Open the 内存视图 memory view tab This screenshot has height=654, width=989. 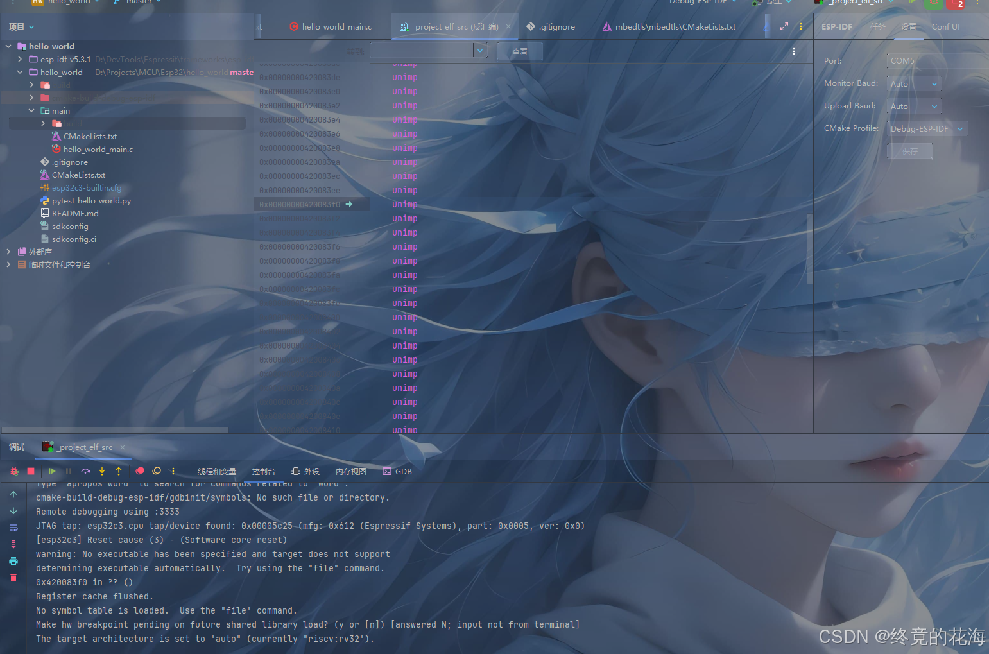coord(351,472)
